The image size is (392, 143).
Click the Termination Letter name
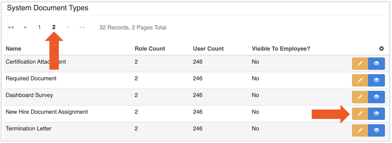pyautogui.click(x=29, y=129)
